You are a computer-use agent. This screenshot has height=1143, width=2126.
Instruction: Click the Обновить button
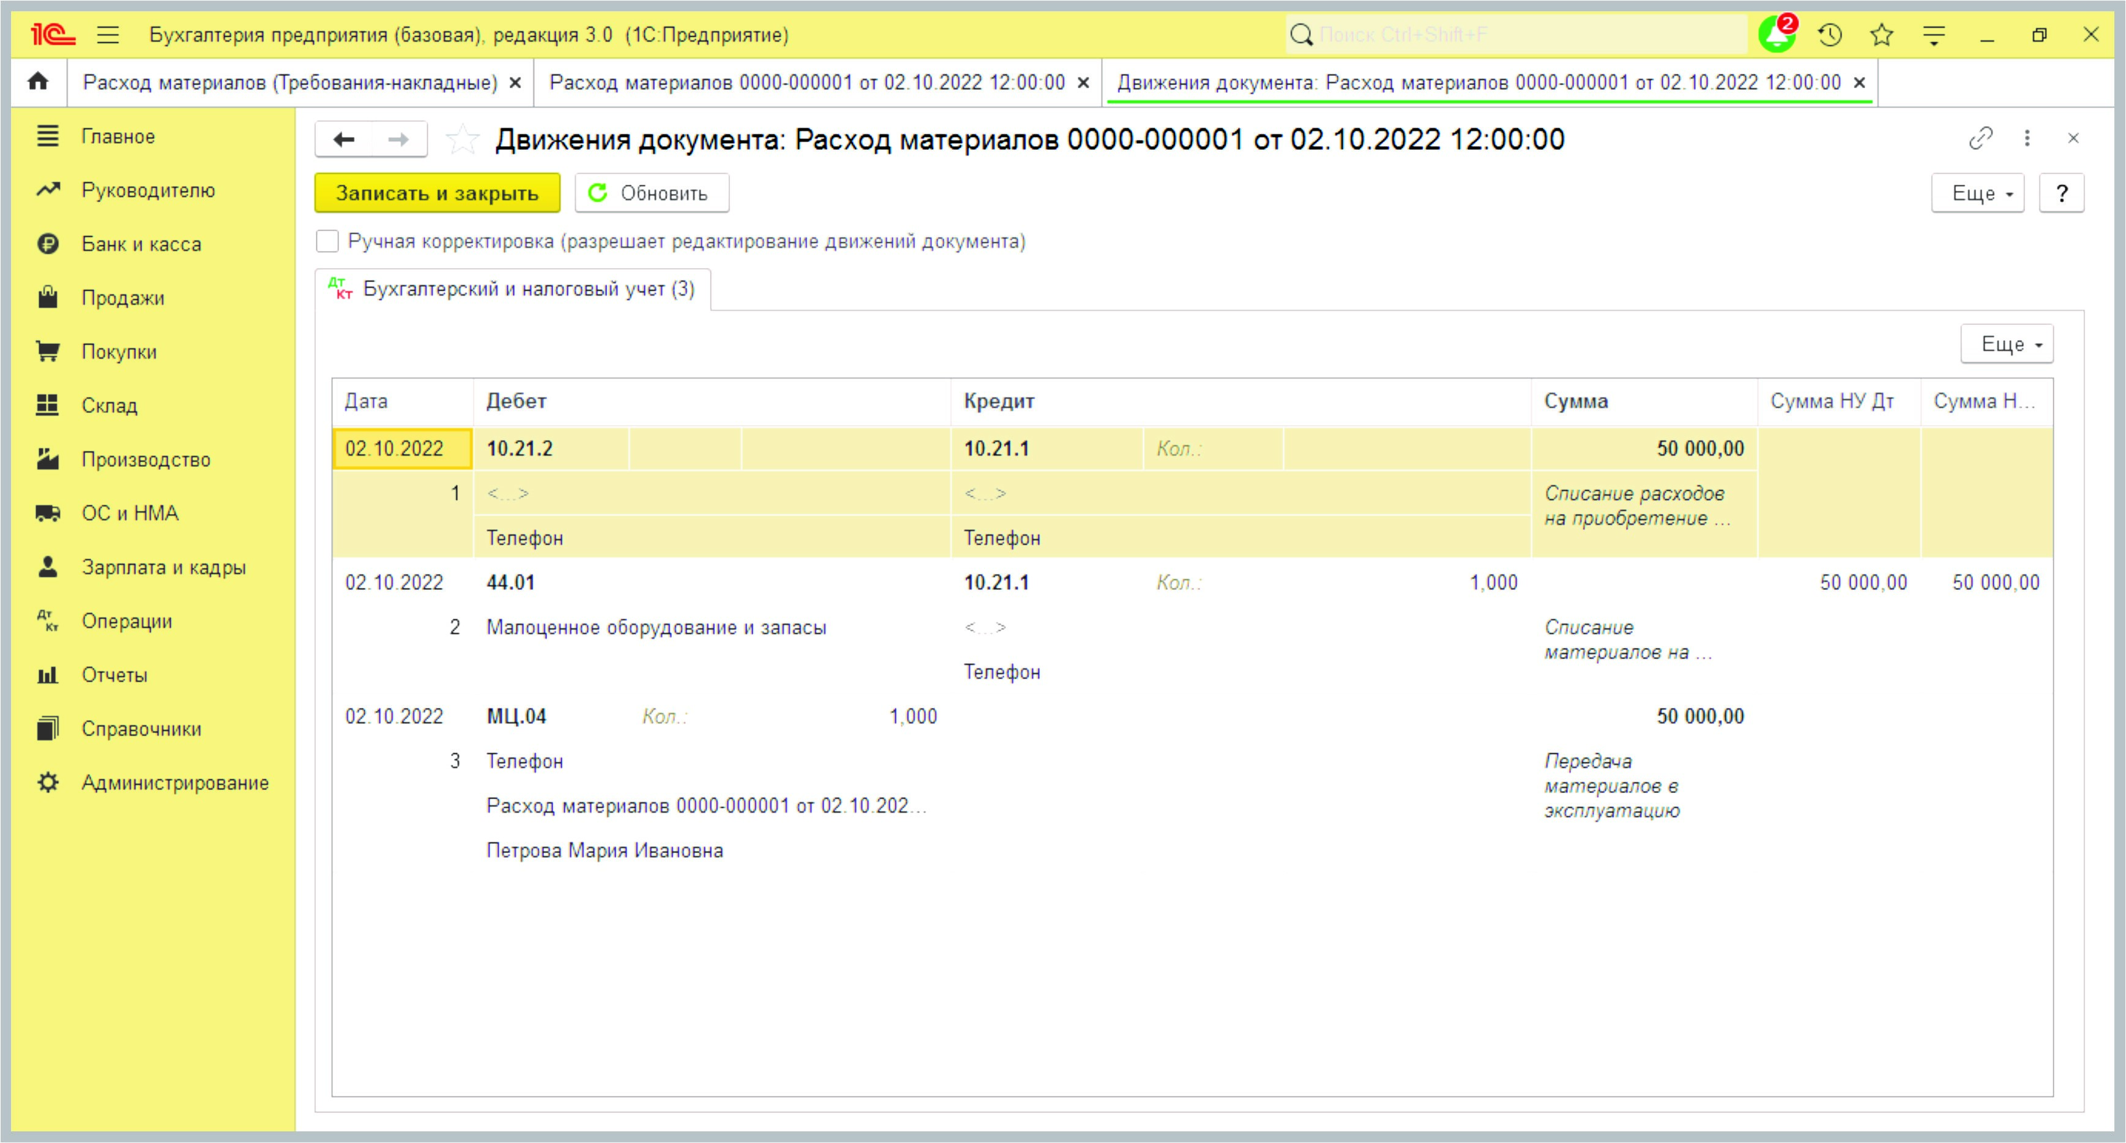[x=651, y=193]
